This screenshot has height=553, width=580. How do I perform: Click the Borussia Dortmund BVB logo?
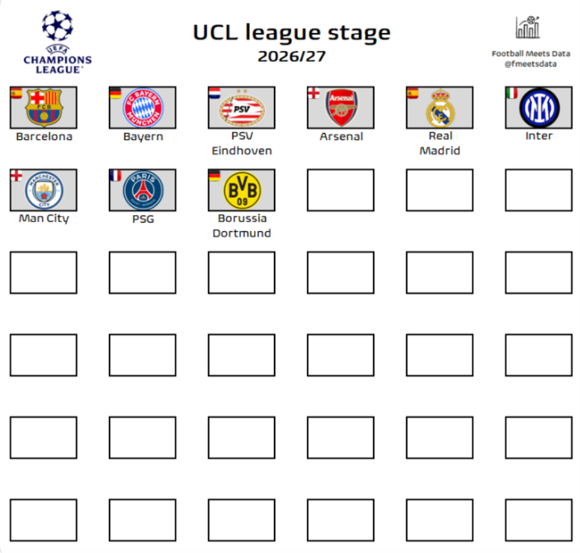[x=242, y=190]
